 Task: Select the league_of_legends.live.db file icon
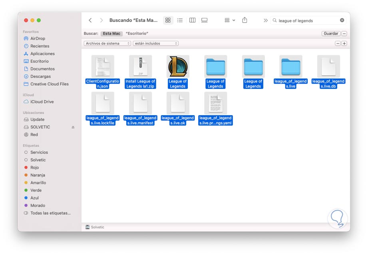pos(328,67)
